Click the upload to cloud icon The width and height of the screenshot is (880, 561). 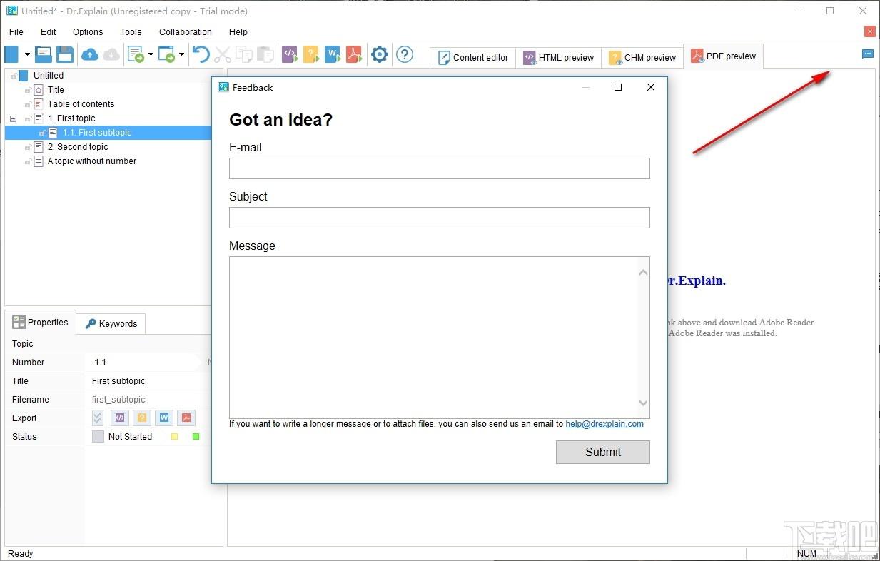pyautogui.click(x=90, y=54)
